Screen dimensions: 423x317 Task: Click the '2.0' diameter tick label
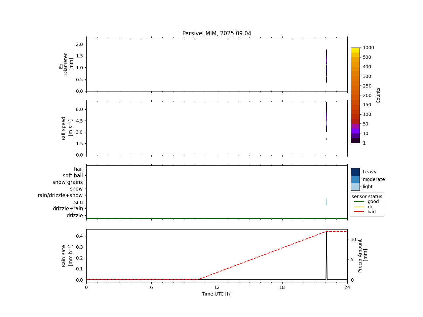coord(79,44)
